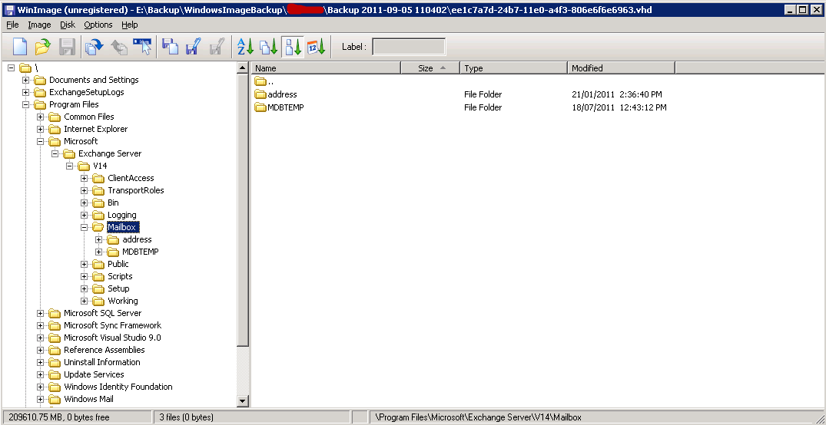The height and width of the screenshot is (425, 826).
Task: Click the Extract files toolbar icon
Action: 118,47
